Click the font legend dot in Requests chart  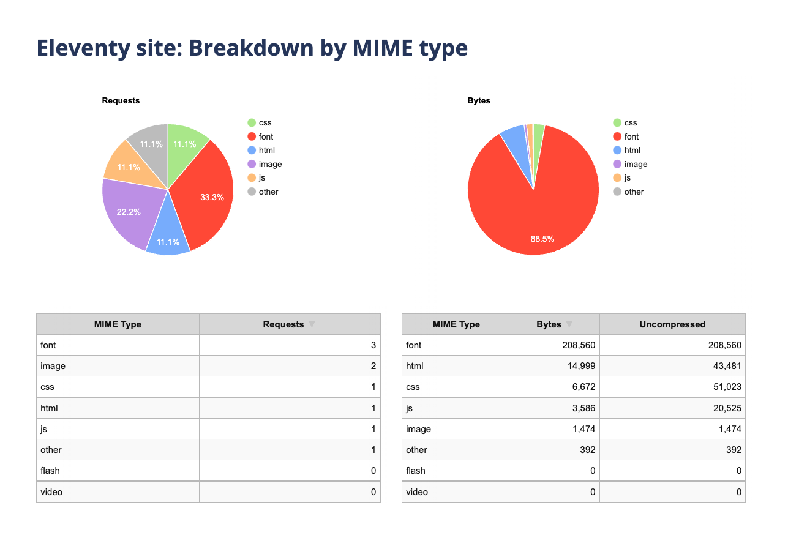[x=252, y=136]
